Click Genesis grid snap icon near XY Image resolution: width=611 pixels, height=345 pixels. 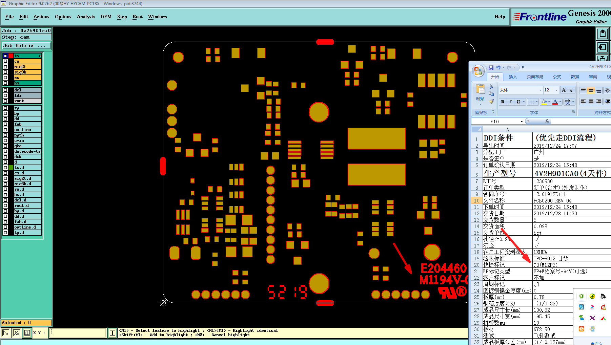point(27,333)
